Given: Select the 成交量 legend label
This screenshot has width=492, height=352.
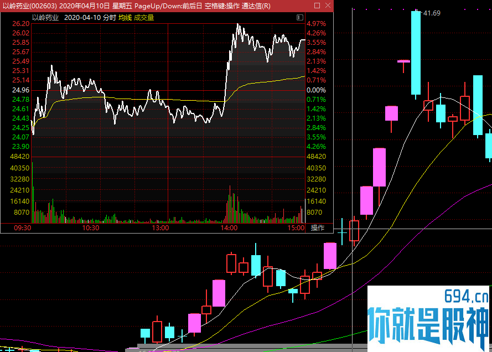Looking at the screenshot, I should click(144, 18).
